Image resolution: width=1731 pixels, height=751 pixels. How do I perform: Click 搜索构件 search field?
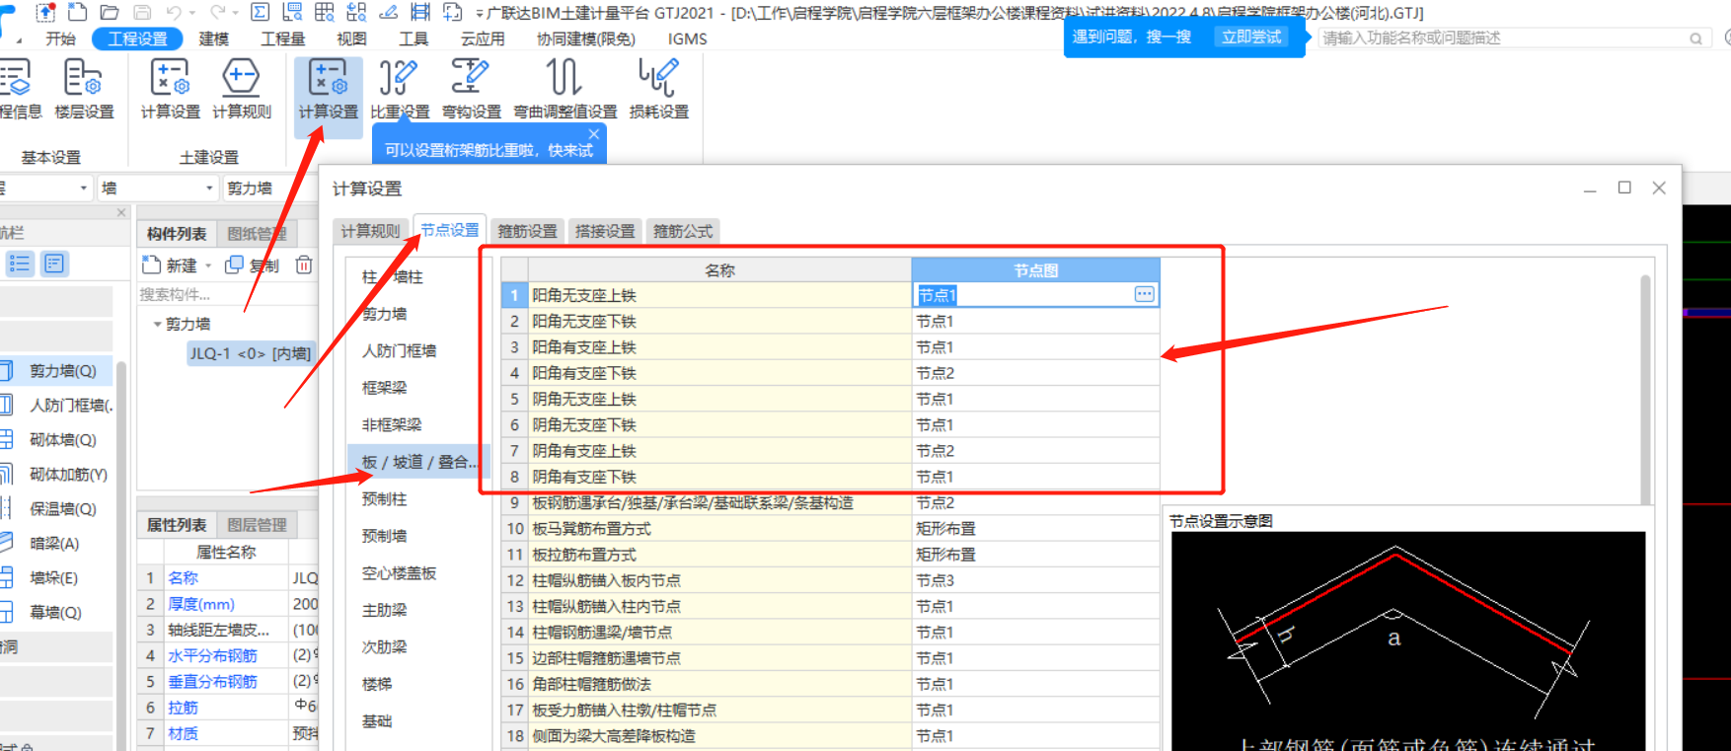228,294
